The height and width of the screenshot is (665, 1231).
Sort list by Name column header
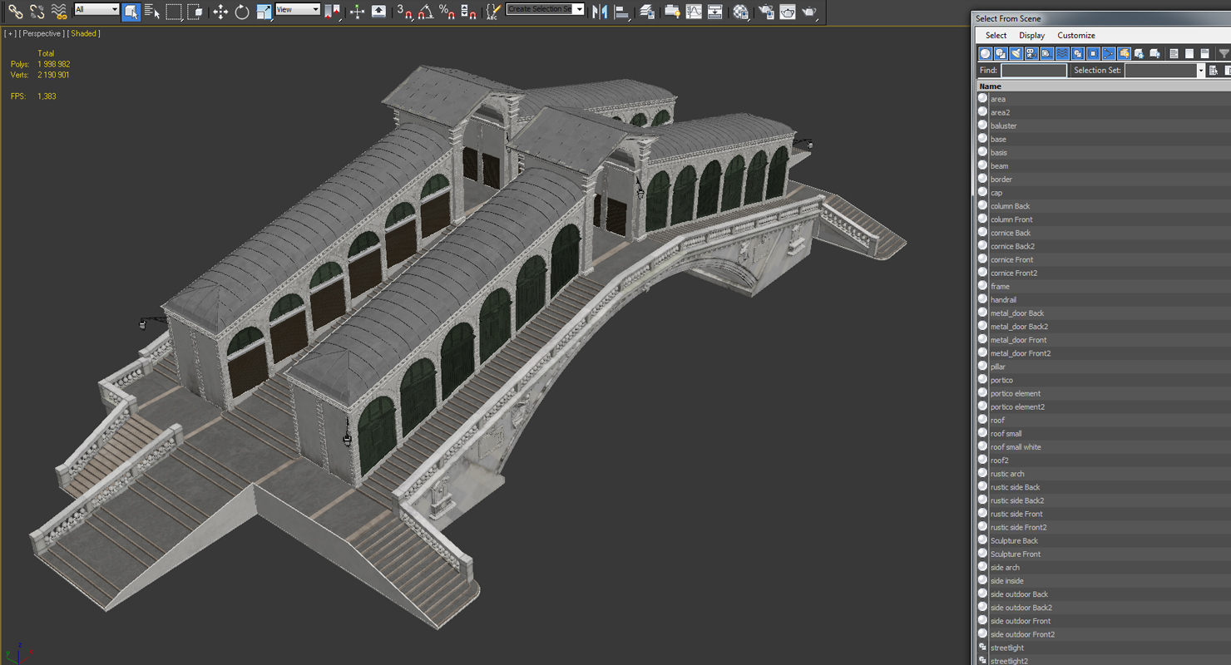click(x=1103, y=86)
